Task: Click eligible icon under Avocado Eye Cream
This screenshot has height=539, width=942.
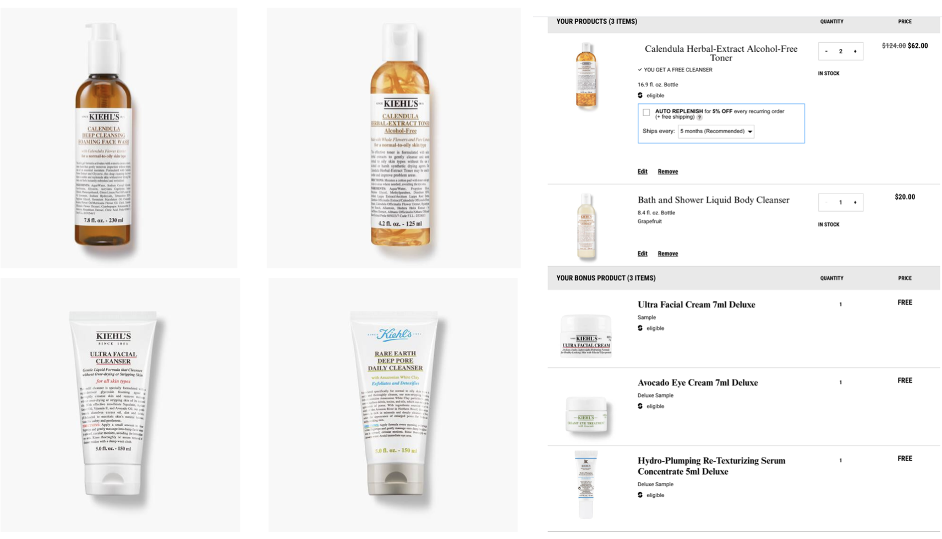Action: (x=640, y=406)
